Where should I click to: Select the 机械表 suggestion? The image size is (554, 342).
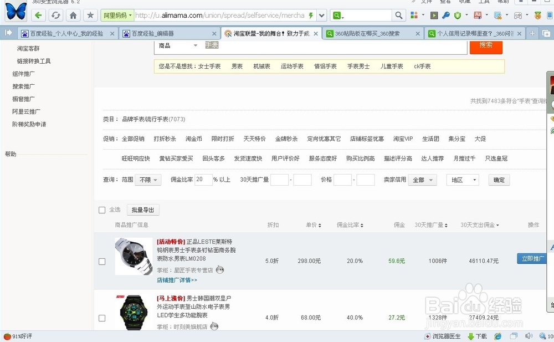coord(262,66)
